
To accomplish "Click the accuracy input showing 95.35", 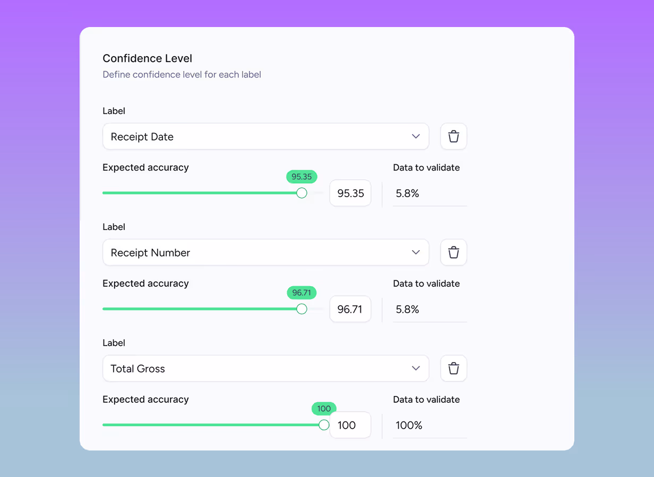I will 350,193.
